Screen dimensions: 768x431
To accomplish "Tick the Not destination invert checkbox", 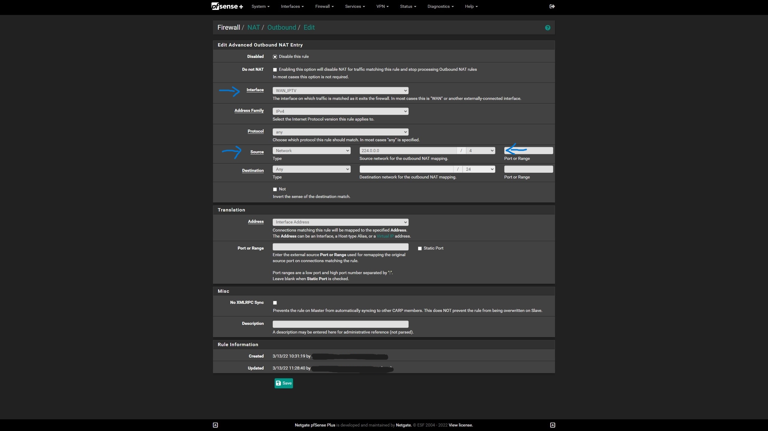I will pos(275,189).
